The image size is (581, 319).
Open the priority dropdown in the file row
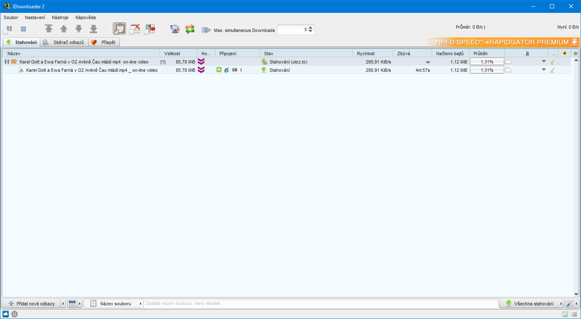[544, 70]
